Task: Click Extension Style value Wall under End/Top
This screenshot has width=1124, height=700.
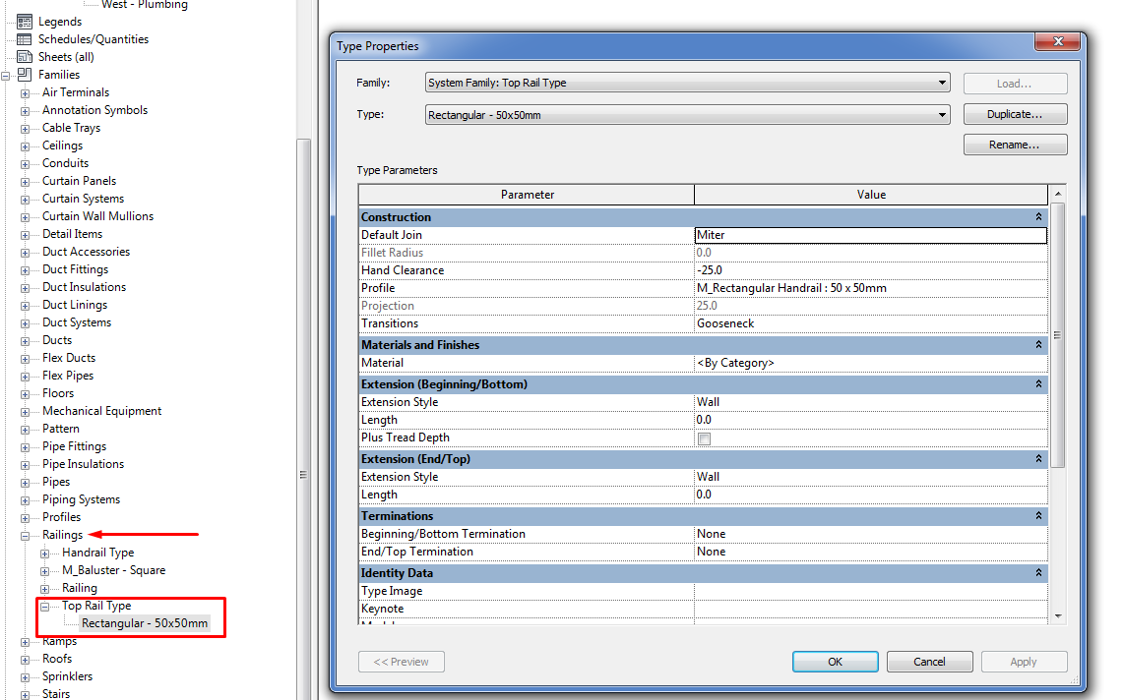Action: [871, 477]
